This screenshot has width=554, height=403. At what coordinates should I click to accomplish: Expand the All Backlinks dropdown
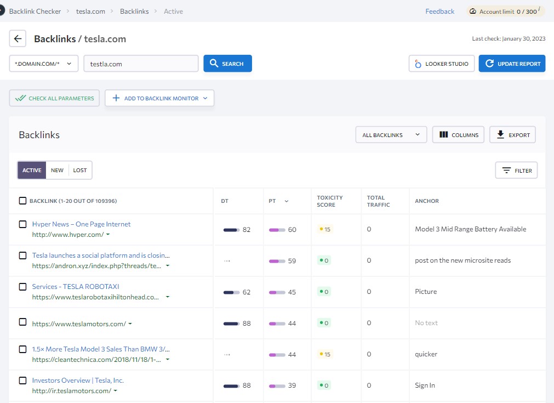click(391, 135)
